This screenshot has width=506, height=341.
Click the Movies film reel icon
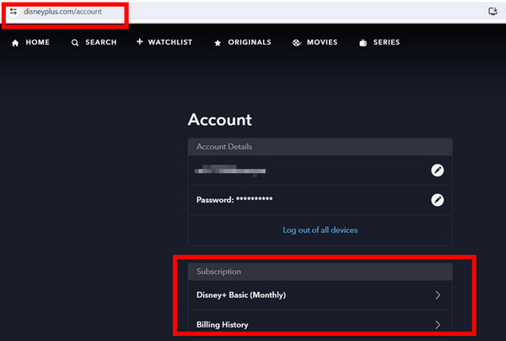(297, 42)
